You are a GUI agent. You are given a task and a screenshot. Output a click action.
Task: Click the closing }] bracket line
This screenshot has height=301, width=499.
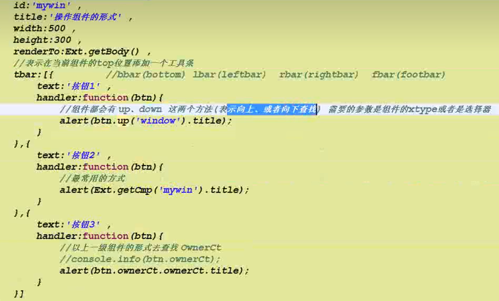pos(19,294)
